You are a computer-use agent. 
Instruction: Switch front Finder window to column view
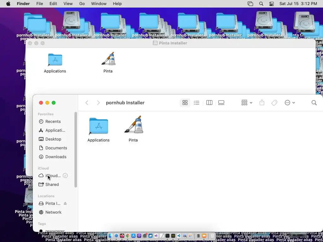(x=209, y=103)
